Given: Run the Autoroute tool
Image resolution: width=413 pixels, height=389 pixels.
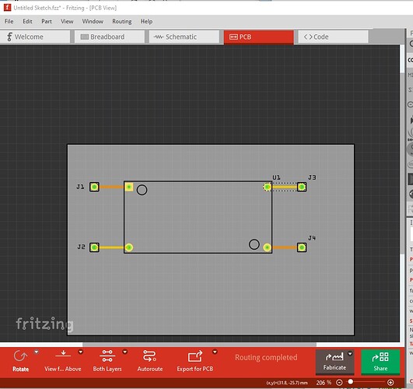Looking at the screenshot, I should [x=149, y=360].
